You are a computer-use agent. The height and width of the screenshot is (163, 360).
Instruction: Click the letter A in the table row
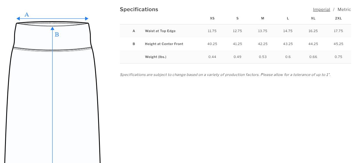(134, 31)
